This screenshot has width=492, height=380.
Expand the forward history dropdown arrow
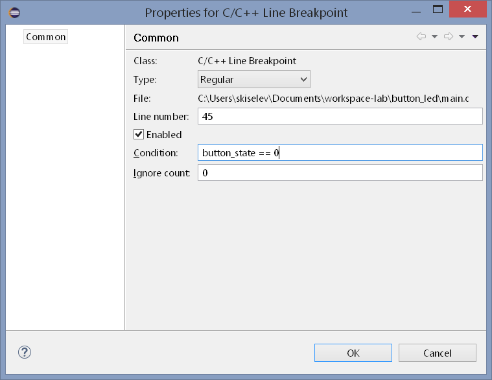click(462, 37)
